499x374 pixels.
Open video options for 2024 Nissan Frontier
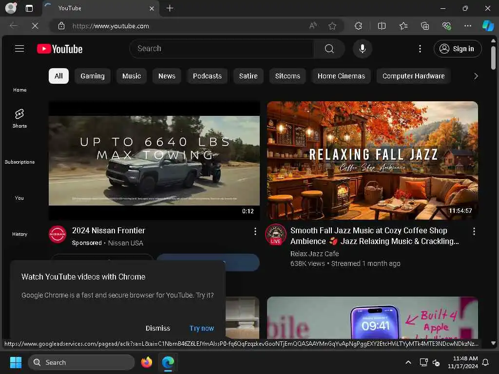255,231
